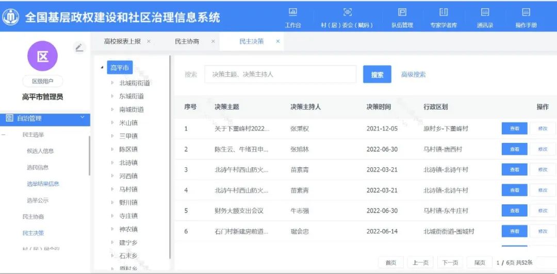This screenshot has width=557, height=274.
Task: Go to 下一页 next page
Action: click(x=450, y=262)
